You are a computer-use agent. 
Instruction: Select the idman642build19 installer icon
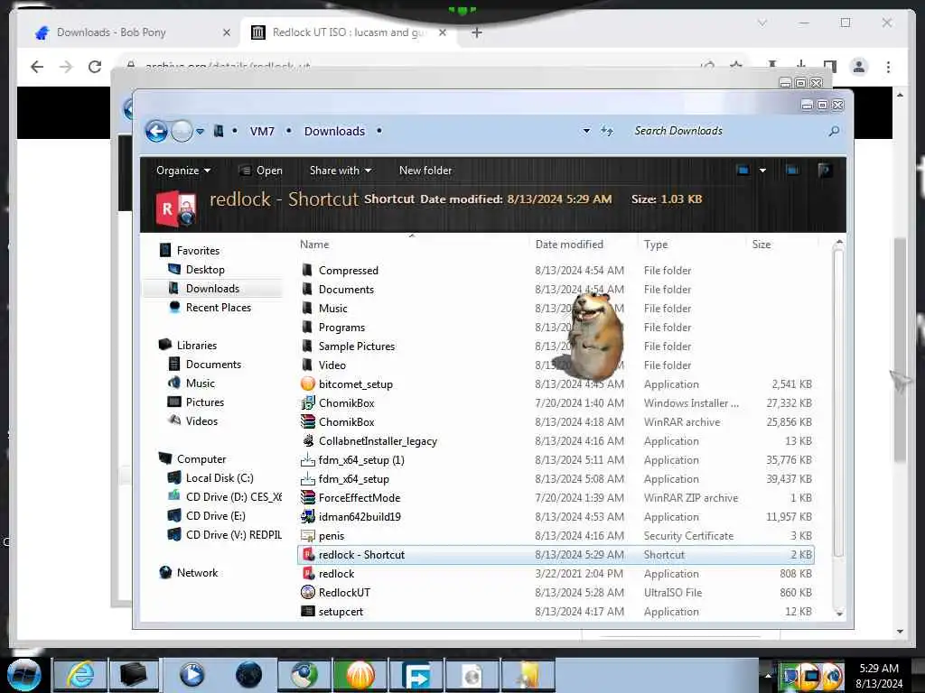click(307, 516)
